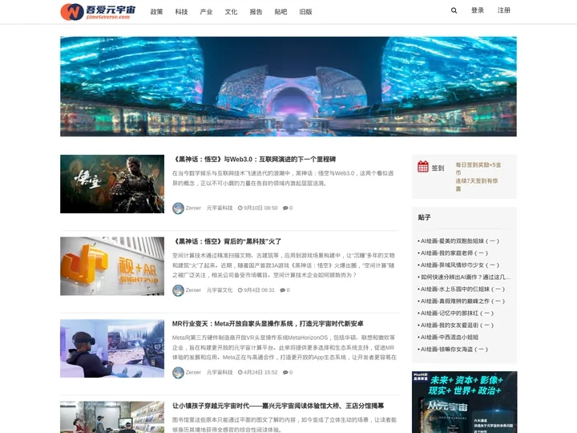The width and height of the screenshot is (577, 433).
Task: Open the library reading hall thumbnail
Action: [112, 417]
